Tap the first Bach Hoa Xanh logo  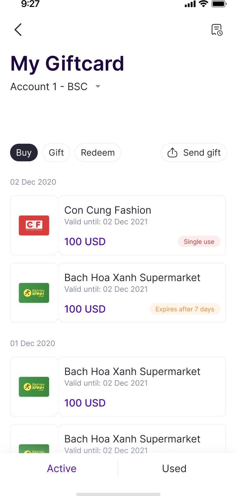pos(34,293)
